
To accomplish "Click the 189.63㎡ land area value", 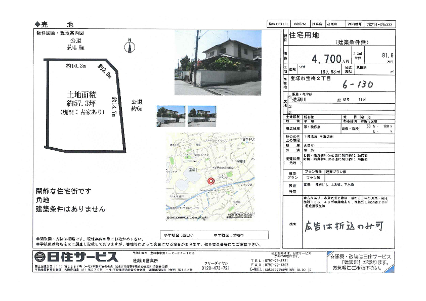I will tap(317, 72).
